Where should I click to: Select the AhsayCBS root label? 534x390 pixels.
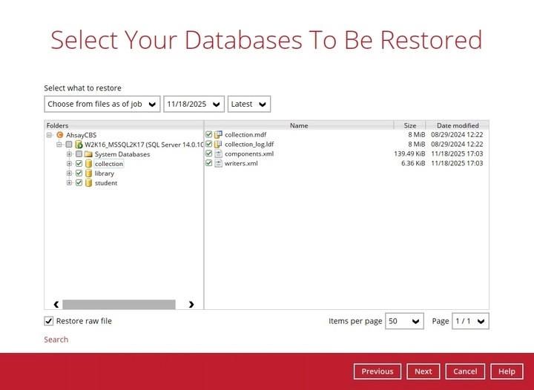point(81,135)
